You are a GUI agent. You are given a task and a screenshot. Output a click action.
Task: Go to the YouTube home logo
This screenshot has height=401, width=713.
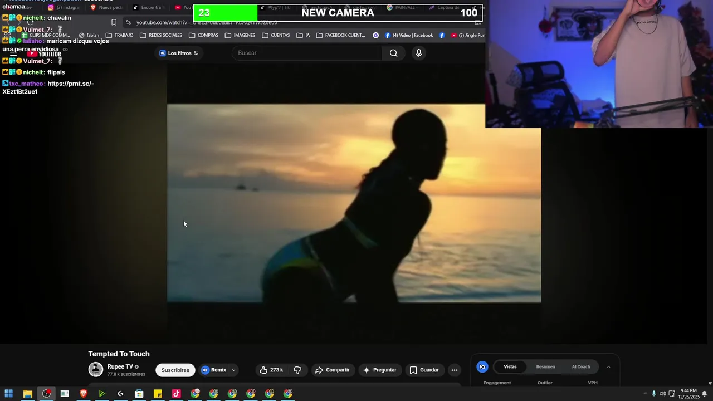(44, 53)
